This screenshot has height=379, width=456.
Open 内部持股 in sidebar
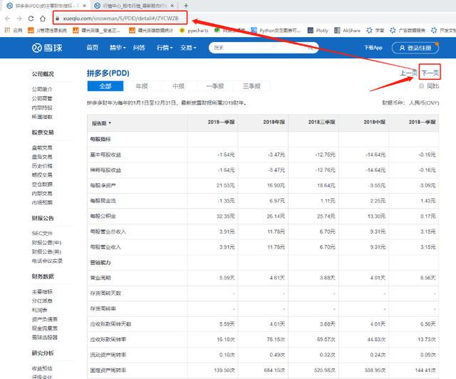pyautogui.click(x=42, y=108)
